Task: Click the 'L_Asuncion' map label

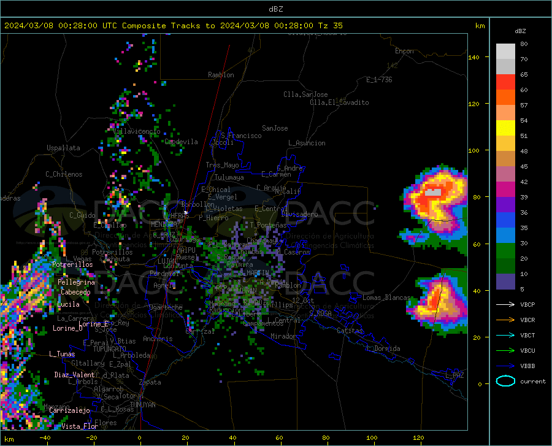Action: coord(307,143)
